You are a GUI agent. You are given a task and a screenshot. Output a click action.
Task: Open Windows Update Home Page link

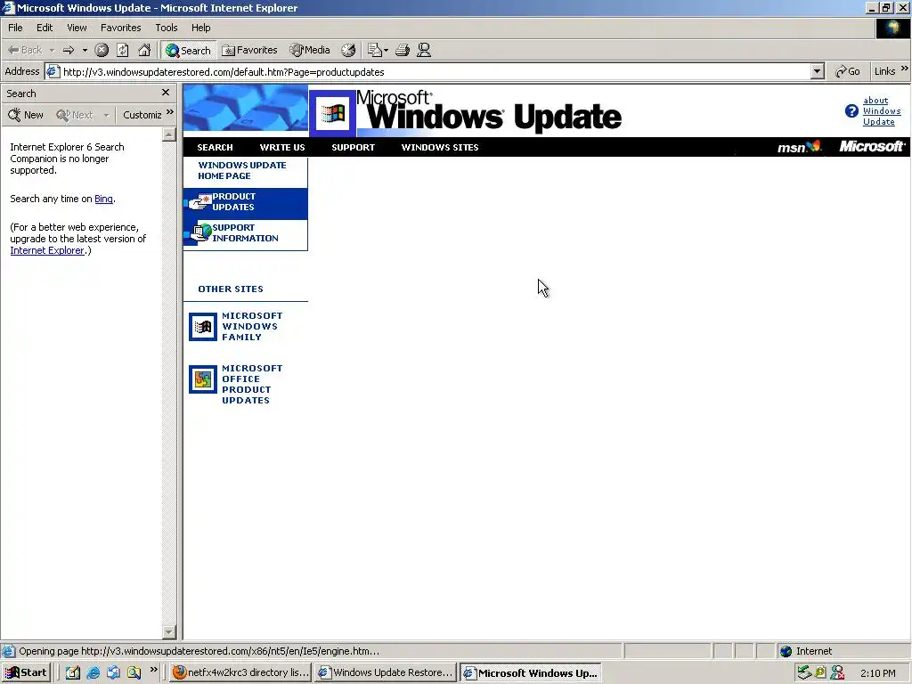tap(242, 170)
